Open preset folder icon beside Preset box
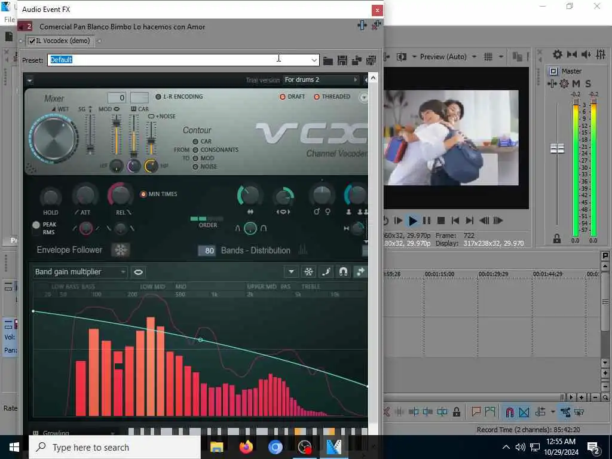Image resolution: width=612 pixels, height=459 pixels. (x=328, y=60)
